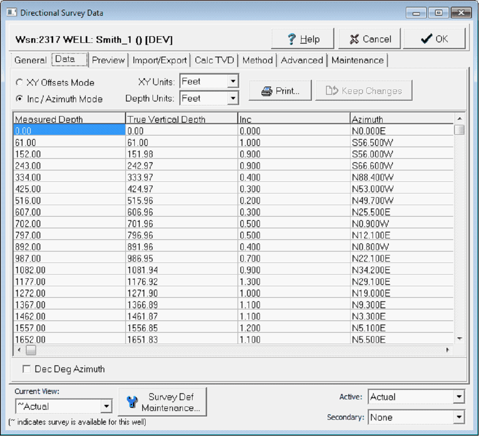This screenshot has height=436, width=479.
Task: Switch to the Preview tab
Action: (108, 60)
